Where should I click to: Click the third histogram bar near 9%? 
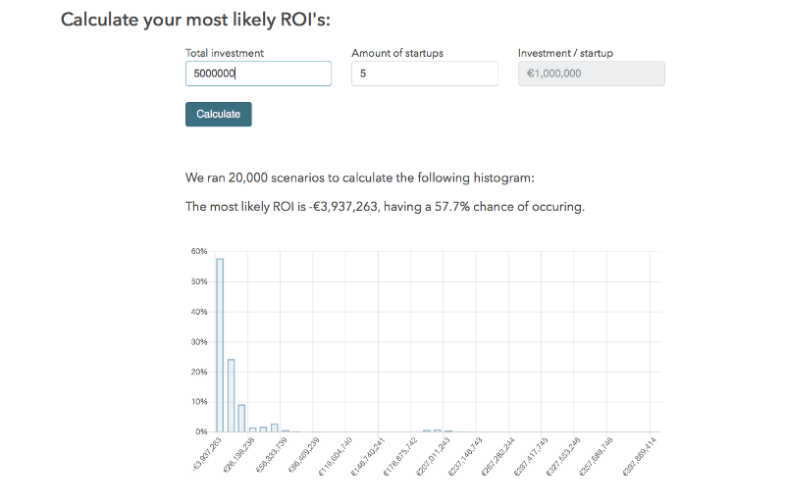point(241,418)
